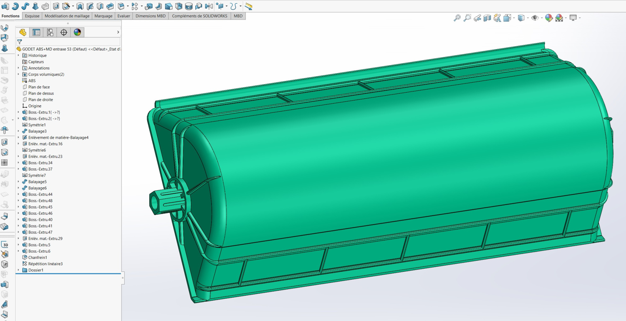Enable the Section View tool
This screenshot has height=321, width=626.
(x=487, y=18)
